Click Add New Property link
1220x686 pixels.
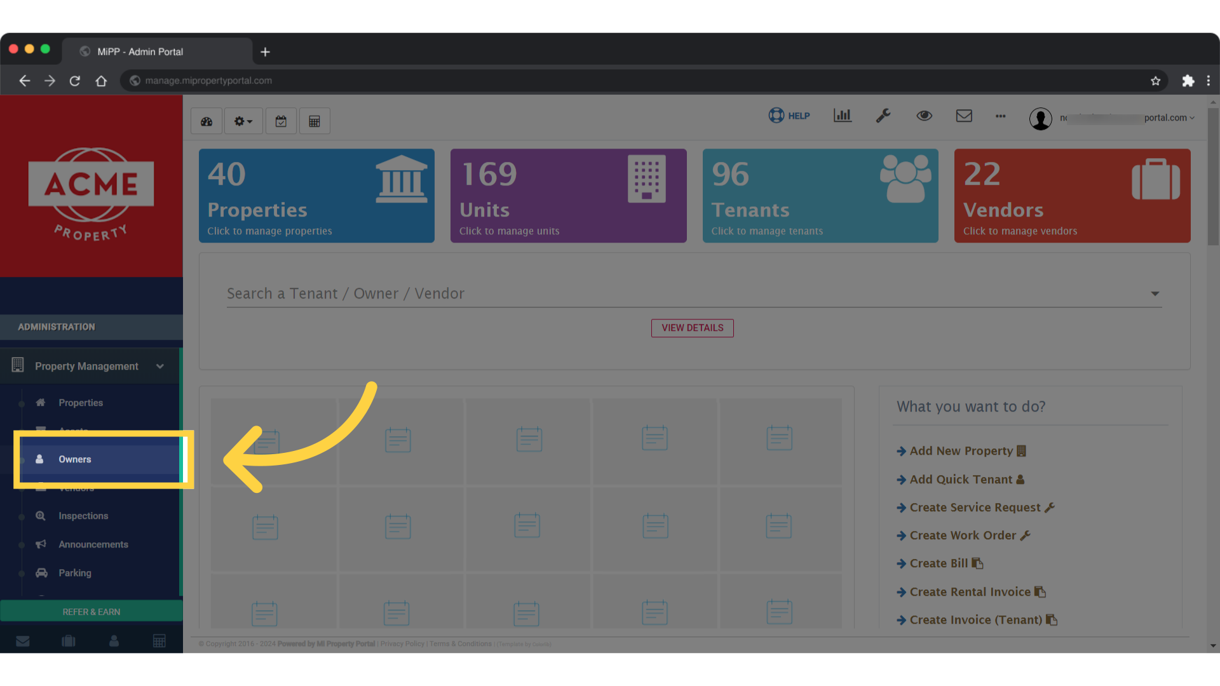[961, 451]
